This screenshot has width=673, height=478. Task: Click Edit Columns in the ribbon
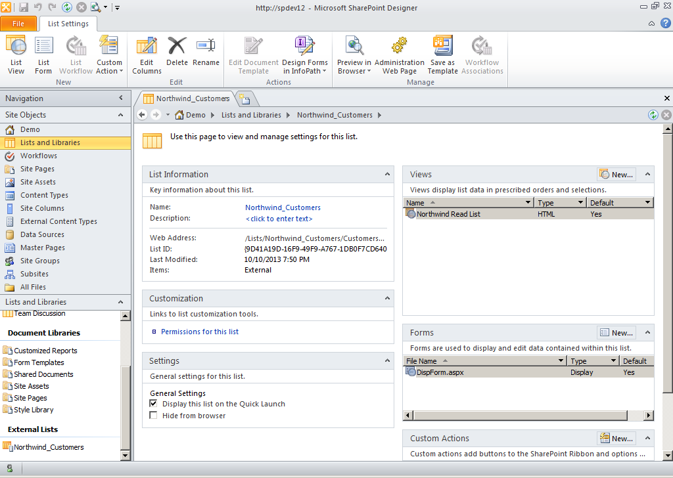pos(147,55)
